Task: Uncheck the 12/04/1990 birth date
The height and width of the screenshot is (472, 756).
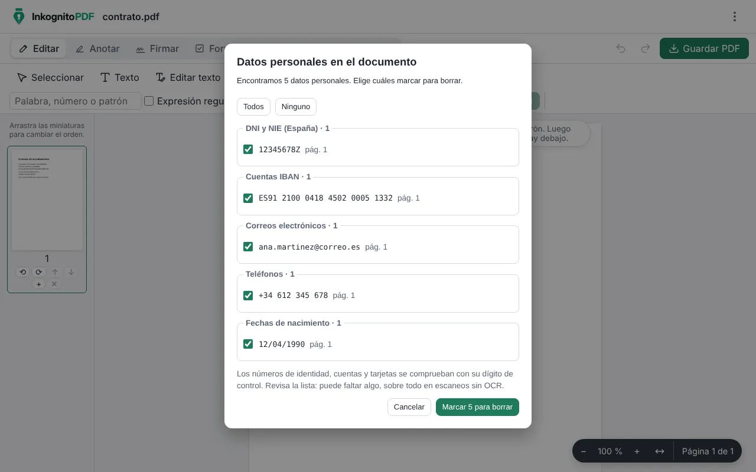Action: 248,344
